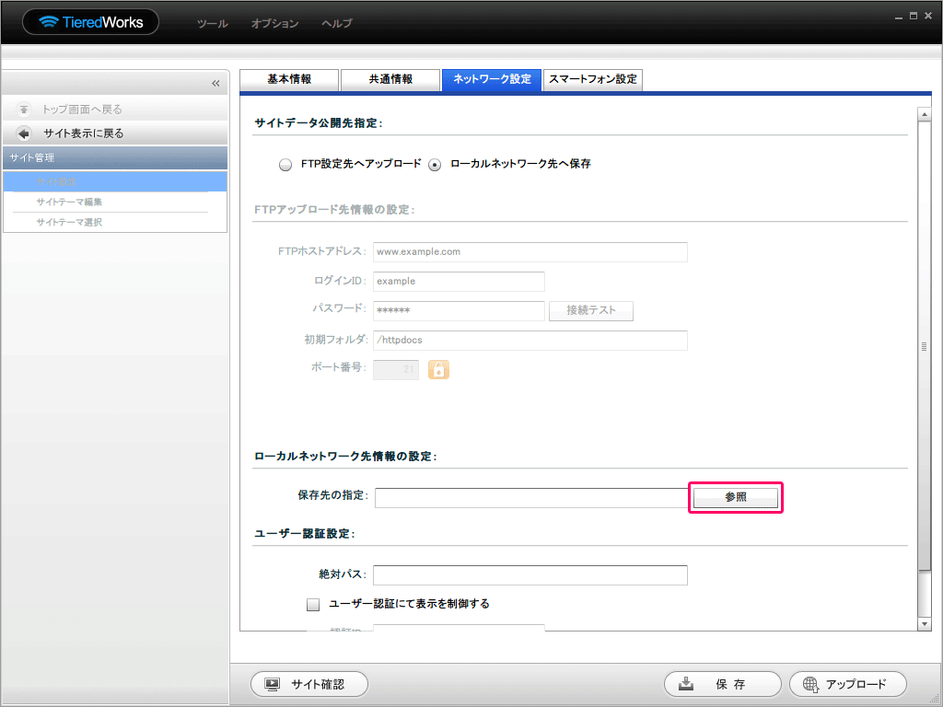Click the lock icon beside port number
The image size is (943, 707).
[438, 369]
